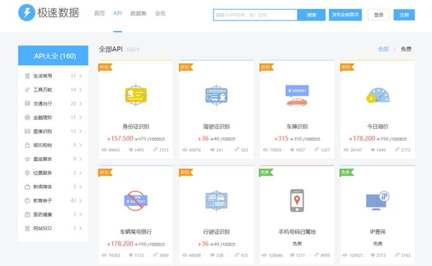Click the 交通出行 category icon
Viewport: 432px width, 266px height.
coord(27,104)
